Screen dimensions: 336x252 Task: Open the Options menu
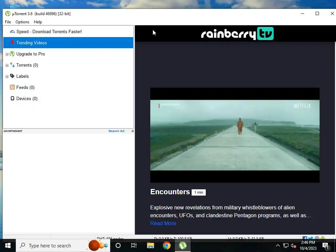coord(22,22)
